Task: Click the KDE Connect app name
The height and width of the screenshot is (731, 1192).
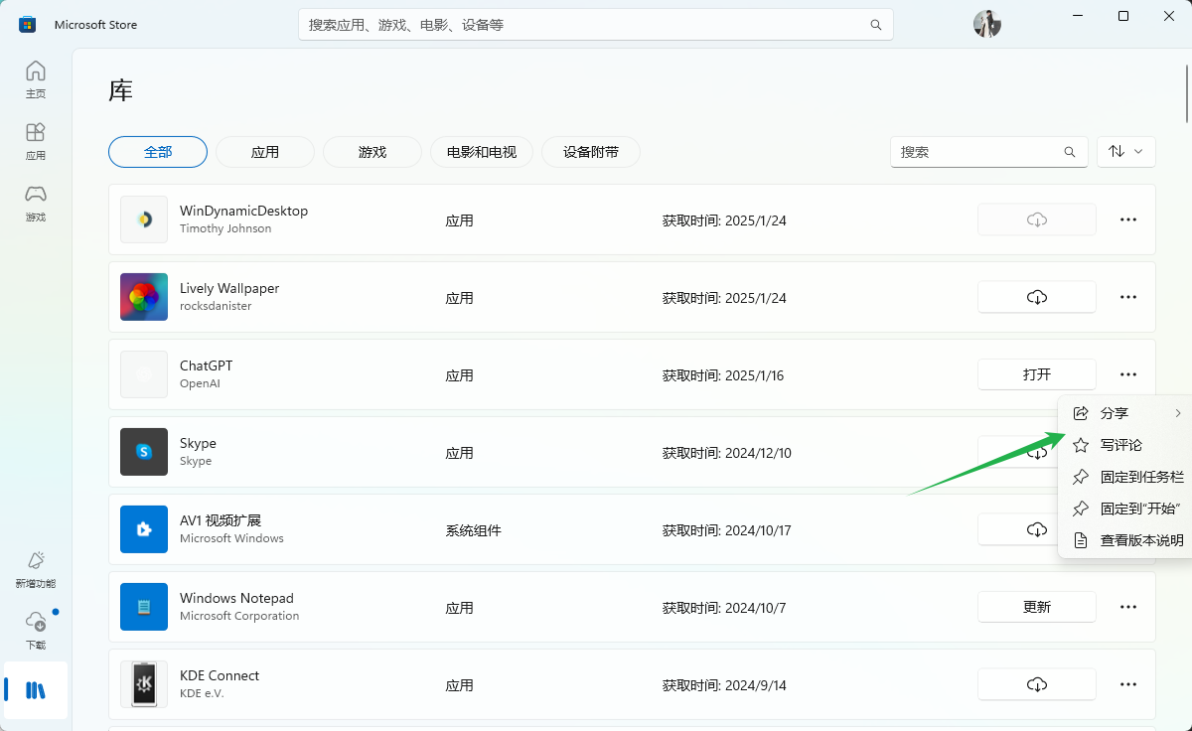Action: click(x=220, y=675)
